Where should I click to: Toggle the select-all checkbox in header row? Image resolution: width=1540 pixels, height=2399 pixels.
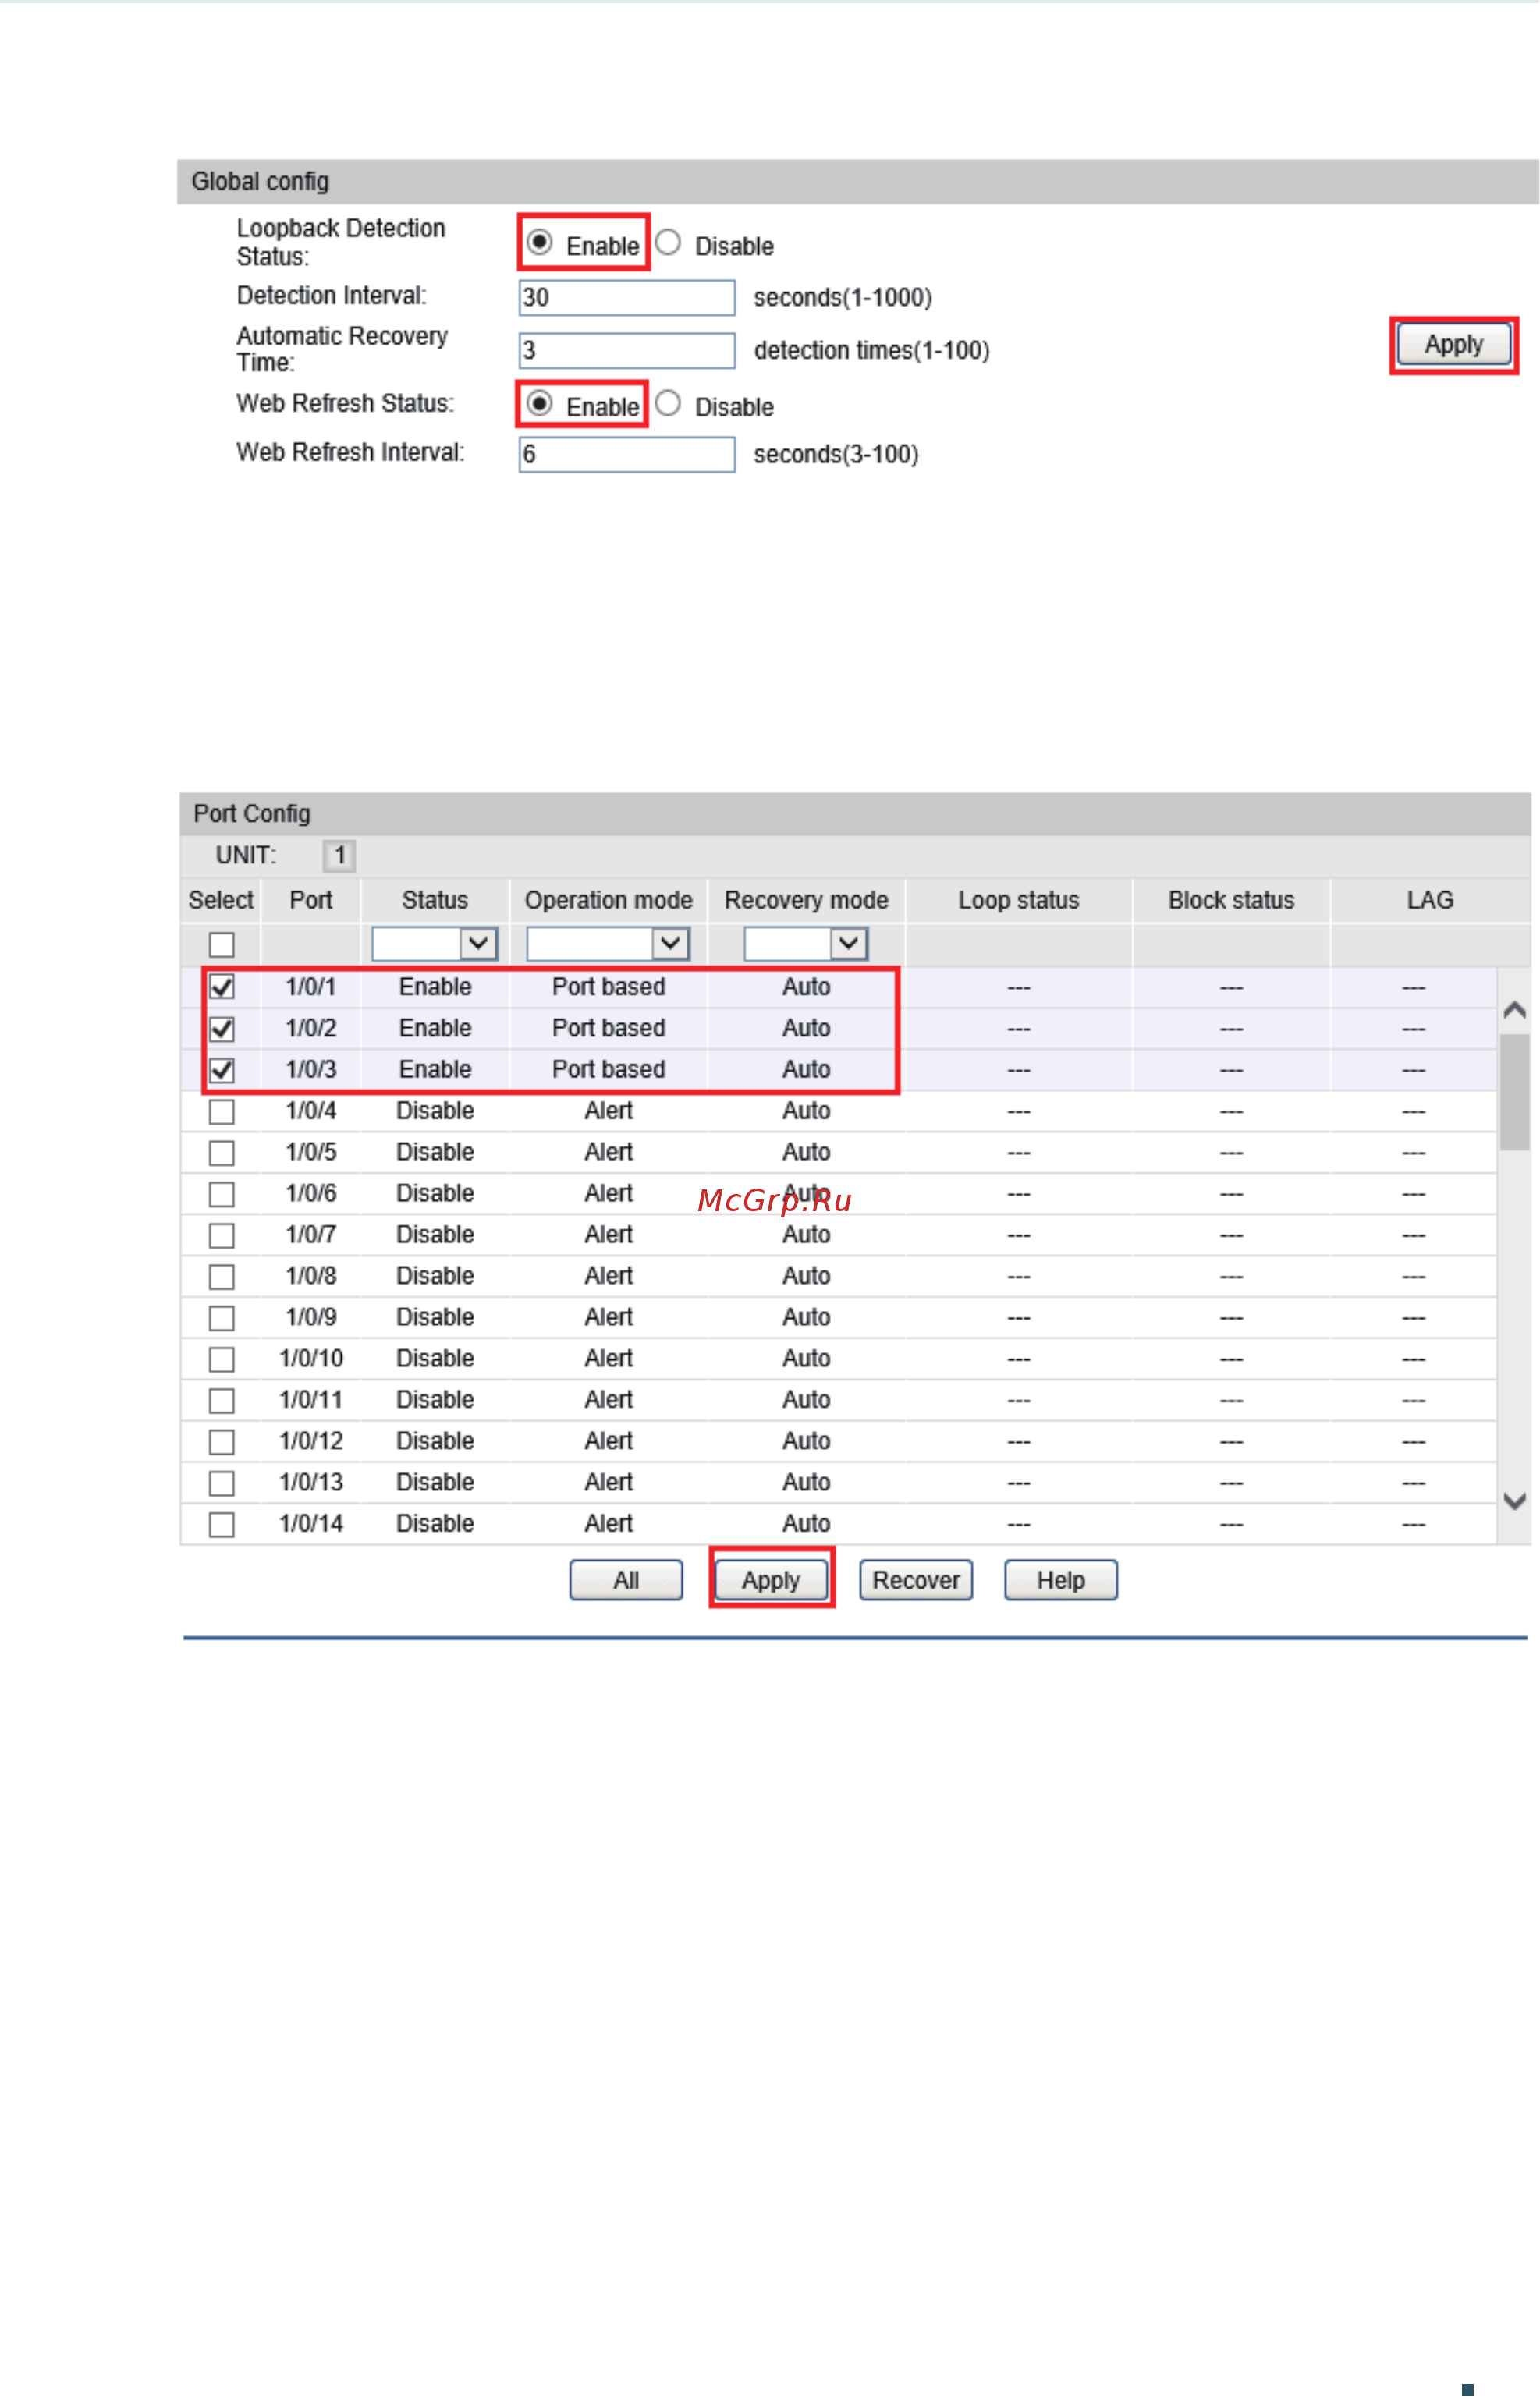222,944
